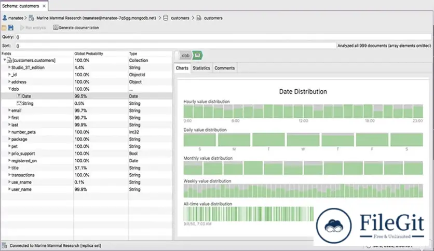The image size is (434, 251).
Task: Click the customers collection icon in breadcrumb
Action: click(x=199, y=18)
